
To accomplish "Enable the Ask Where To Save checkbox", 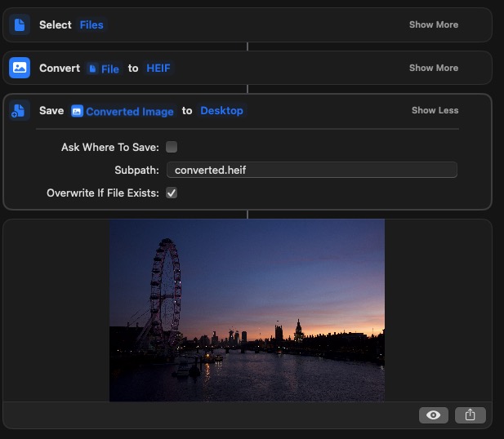I will pyautogui.click(x=172, y=147).
